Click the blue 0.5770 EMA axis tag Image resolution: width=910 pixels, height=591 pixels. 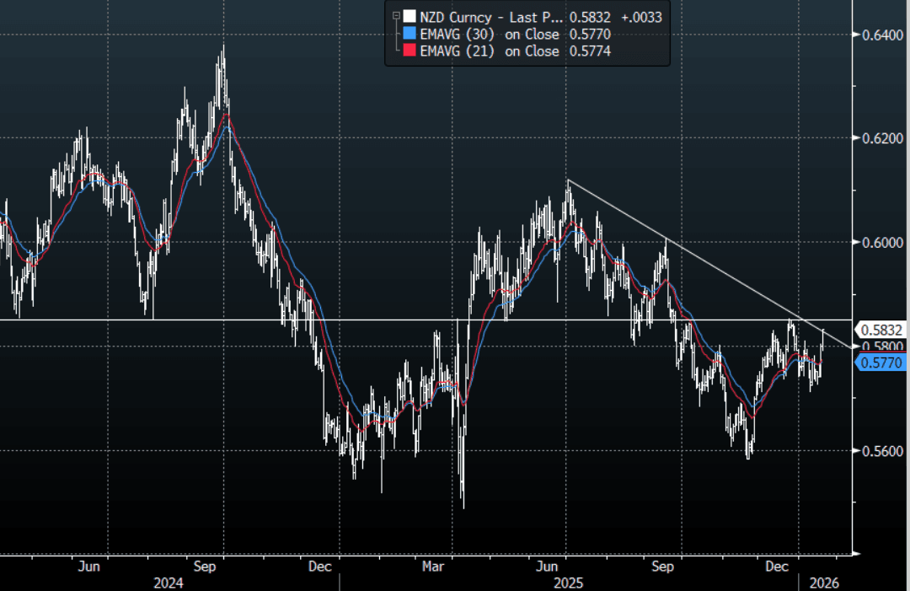click(880, 363)
